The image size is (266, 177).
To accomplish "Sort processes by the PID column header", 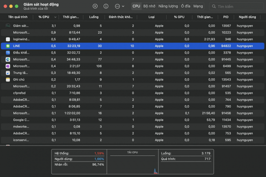I will 226,17.
